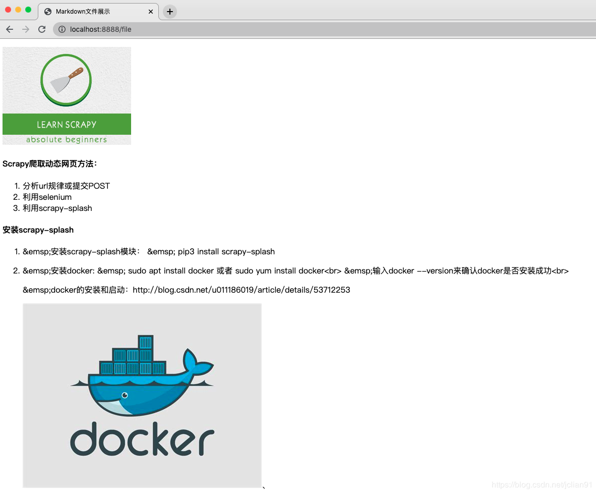Click the text 输入docker --version来确认docker是否安装成功
The width and height of the screenshot is (596, 494).
(462, 271)
